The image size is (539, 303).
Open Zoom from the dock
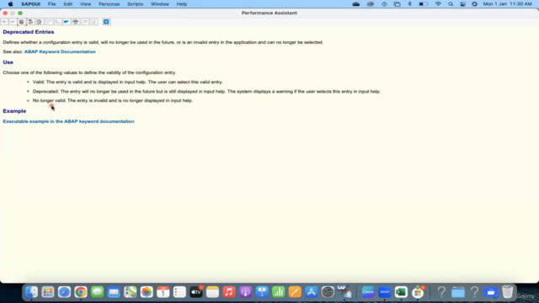384,292
